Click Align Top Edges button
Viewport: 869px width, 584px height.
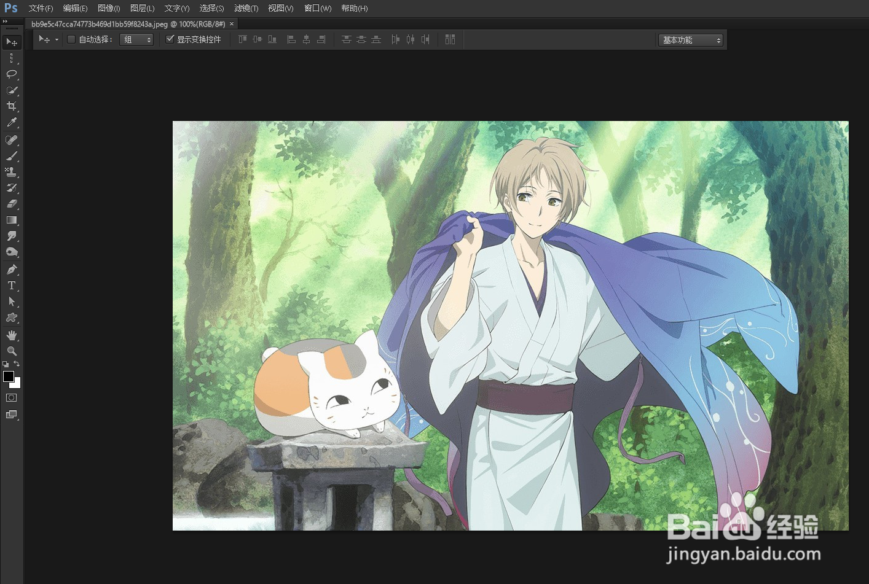pos(243,39)
